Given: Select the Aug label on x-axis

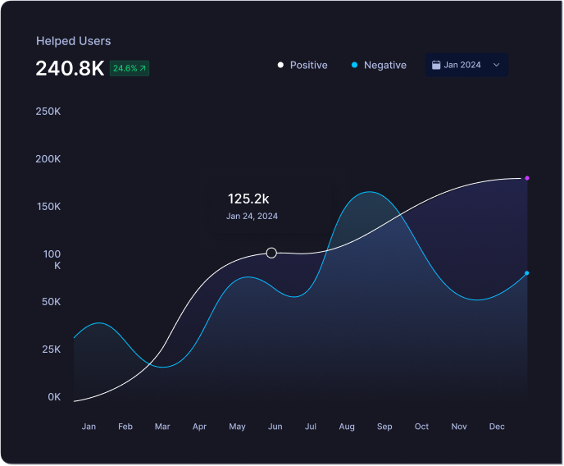Looking at the screenshot, I should click(x=347, y=427).
